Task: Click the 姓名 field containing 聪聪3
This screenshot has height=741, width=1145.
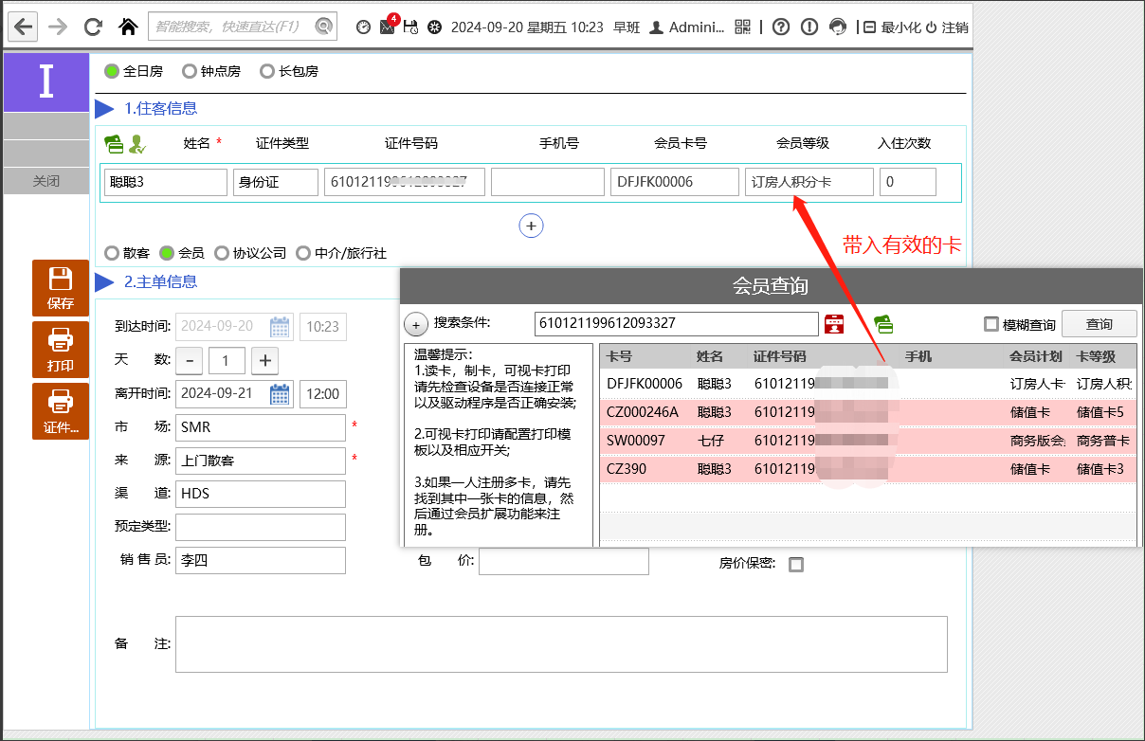Action: pos(166,182)
